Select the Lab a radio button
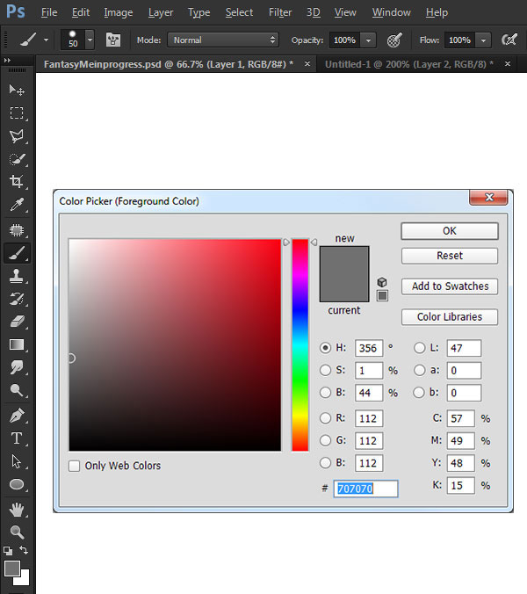Screen dimensions: 527x594 click(419, 370)
